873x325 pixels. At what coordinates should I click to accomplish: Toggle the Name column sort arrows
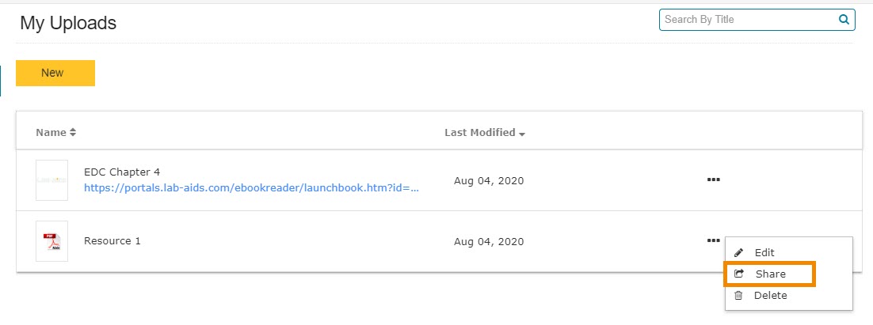coord(73,133)
